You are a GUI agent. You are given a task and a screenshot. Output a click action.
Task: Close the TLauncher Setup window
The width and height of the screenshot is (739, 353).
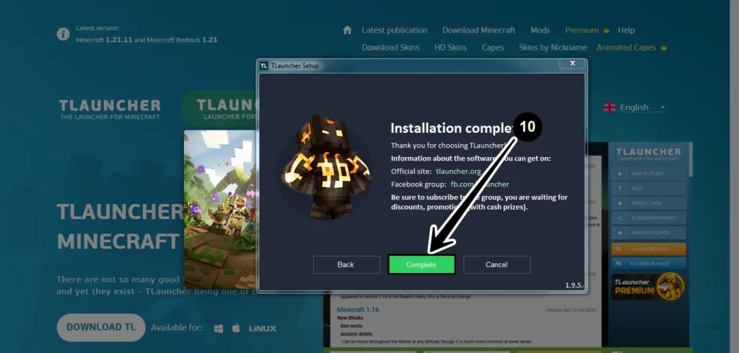click(x=572, y=63)
